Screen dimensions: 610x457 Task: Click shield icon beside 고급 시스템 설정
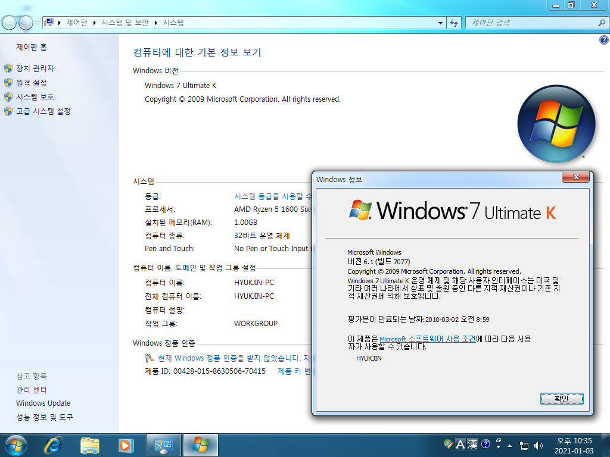pos(8,111)
